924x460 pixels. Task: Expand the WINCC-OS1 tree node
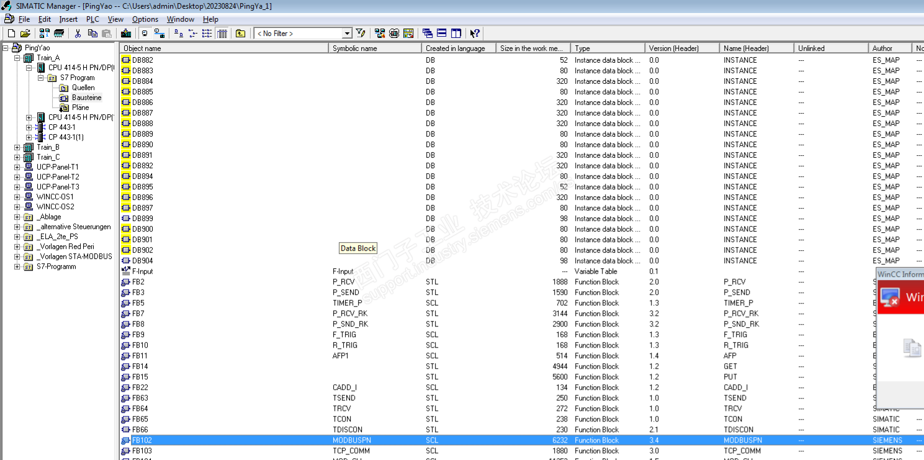coord(17,197)
